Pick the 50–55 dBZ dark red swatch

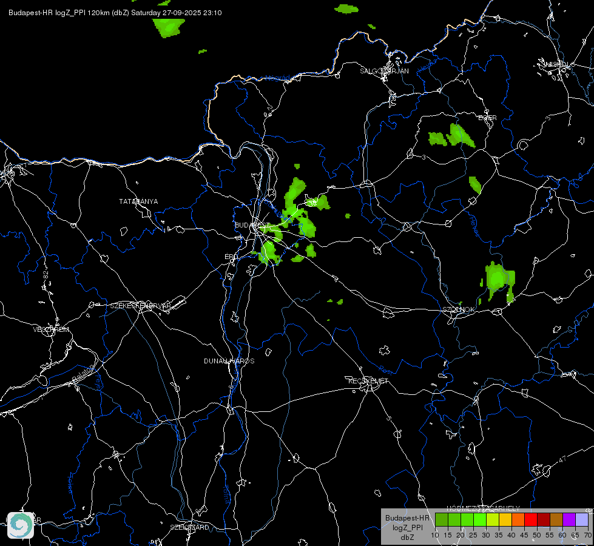tap(544, 519)
